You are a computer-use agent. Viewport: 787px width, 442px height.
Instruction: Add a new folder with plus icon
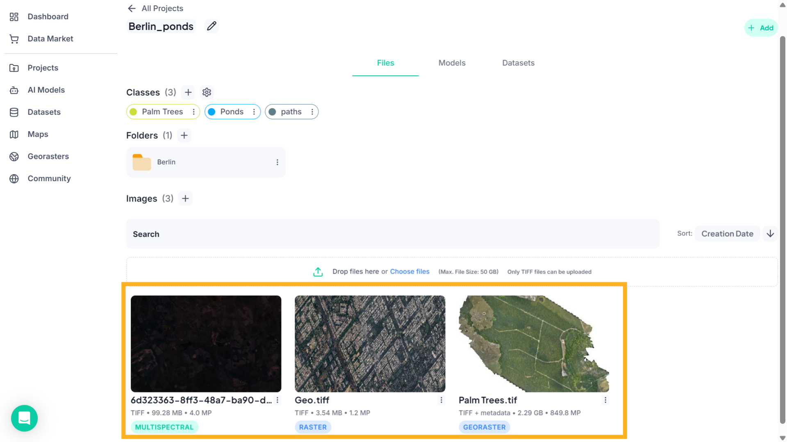tap(184, 135)
